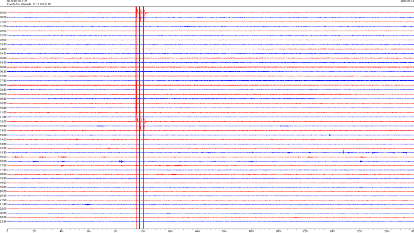This screenshot has width=414, height=233.
Task: Click the tall blue spike on the 15:30 trace
Action: (344, 152)
